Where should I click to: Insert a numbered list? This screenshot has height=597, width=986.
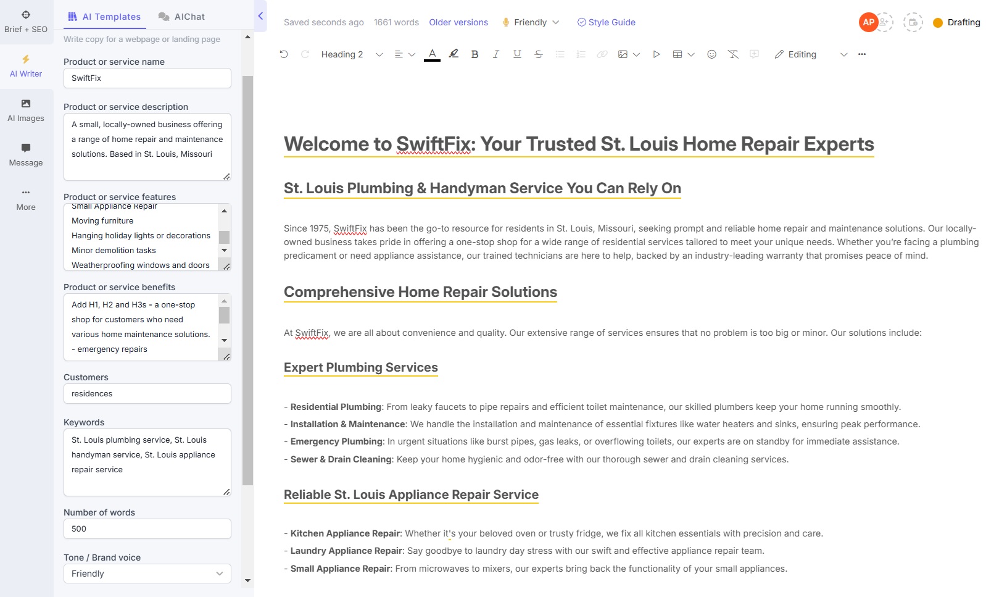coord(581,54)
